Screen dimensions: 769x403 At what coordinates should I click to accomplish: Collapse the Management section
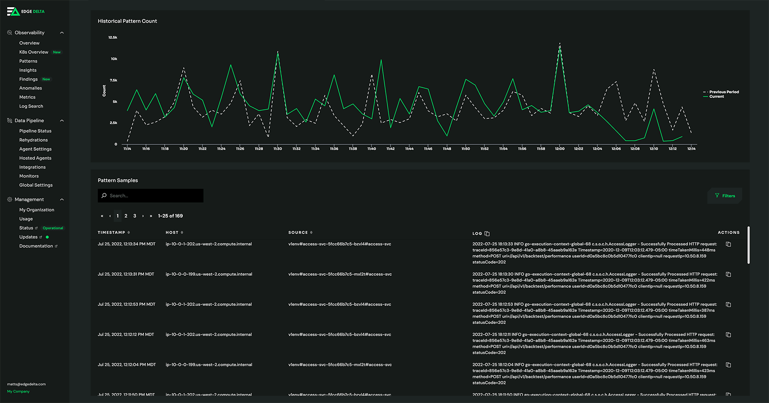(x=62, y=199)
